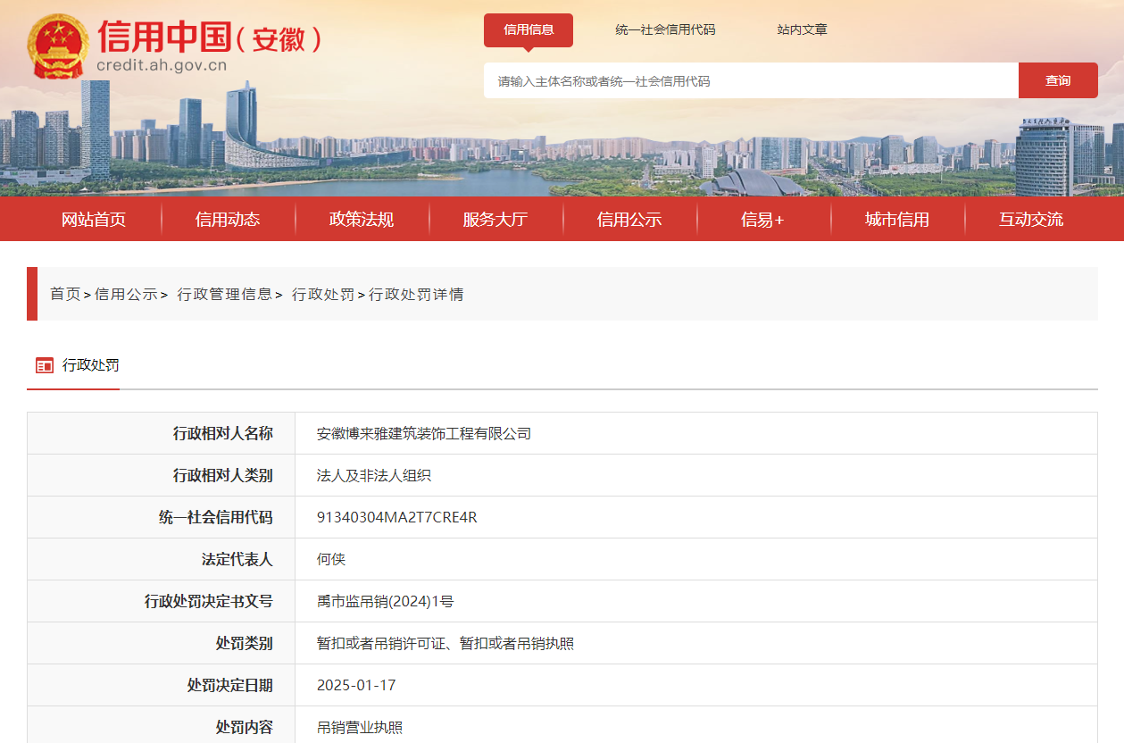
Task: Open the 城市信用 menu item
Action: click(x=897, y=219)
